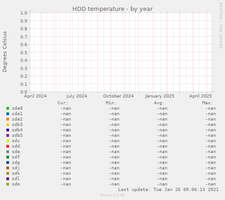Click the sdk olive legend swatch

click(8, 173)
